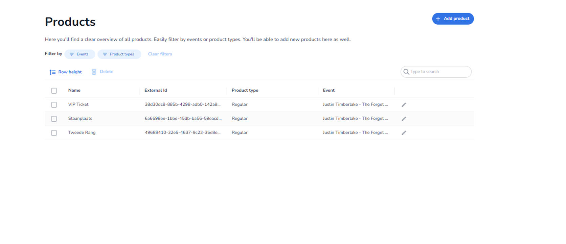Click the trash can Delete icon
The image size is (566, 244).
pos(94,72)
